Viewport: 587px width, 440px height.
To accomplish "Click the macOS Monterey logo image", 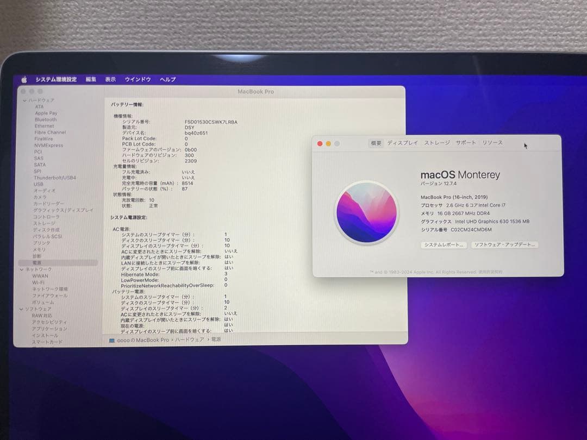I will (x=367, y=212).
